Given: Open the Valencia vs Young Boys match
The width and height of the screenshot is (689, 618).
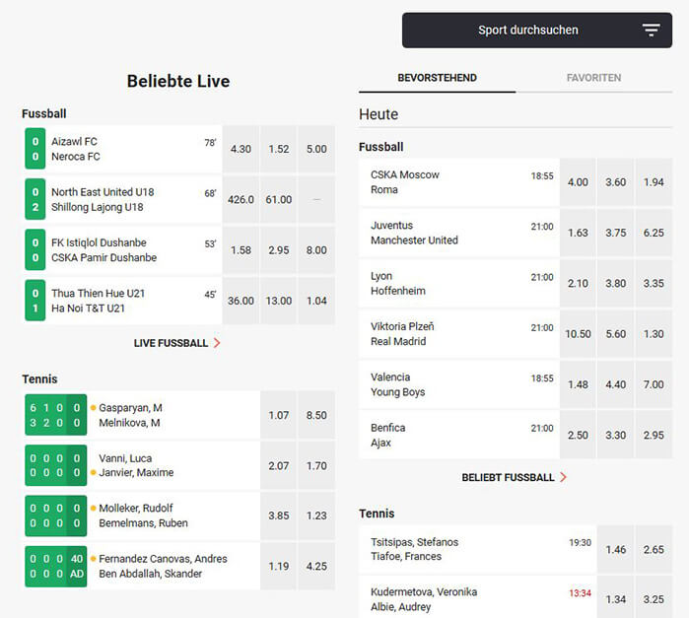Looking at the screenshot, I should 458,384.
